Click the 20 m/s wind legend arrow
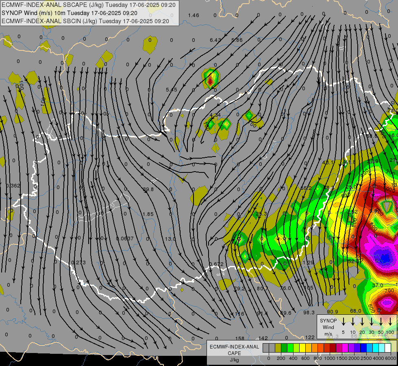Screen dimensions: 398x366 (362, 321)
